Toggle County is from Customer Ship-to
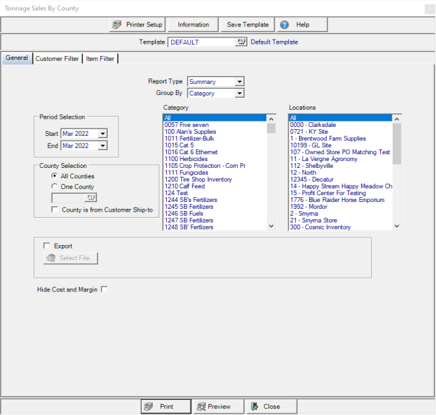This screenshot has width=436, height=415. 55,209
